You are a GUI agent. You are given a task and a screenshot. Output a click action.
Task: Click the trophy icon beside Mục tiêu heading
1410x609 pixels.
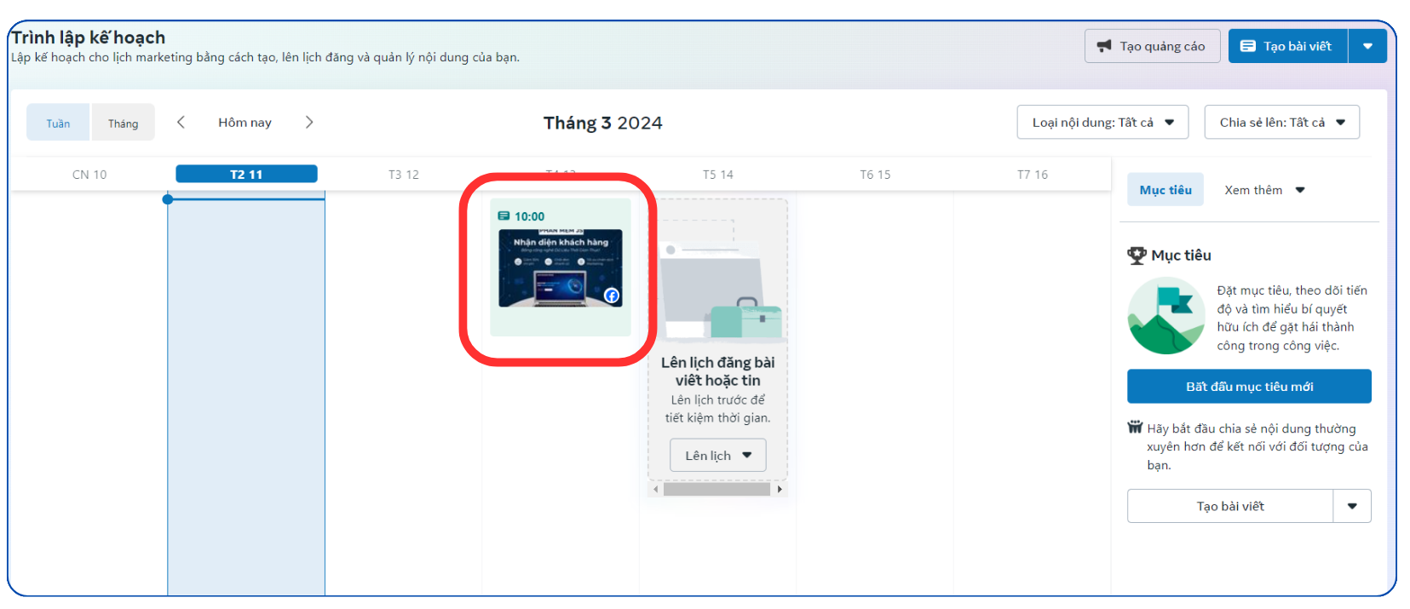coord(1137,256)
